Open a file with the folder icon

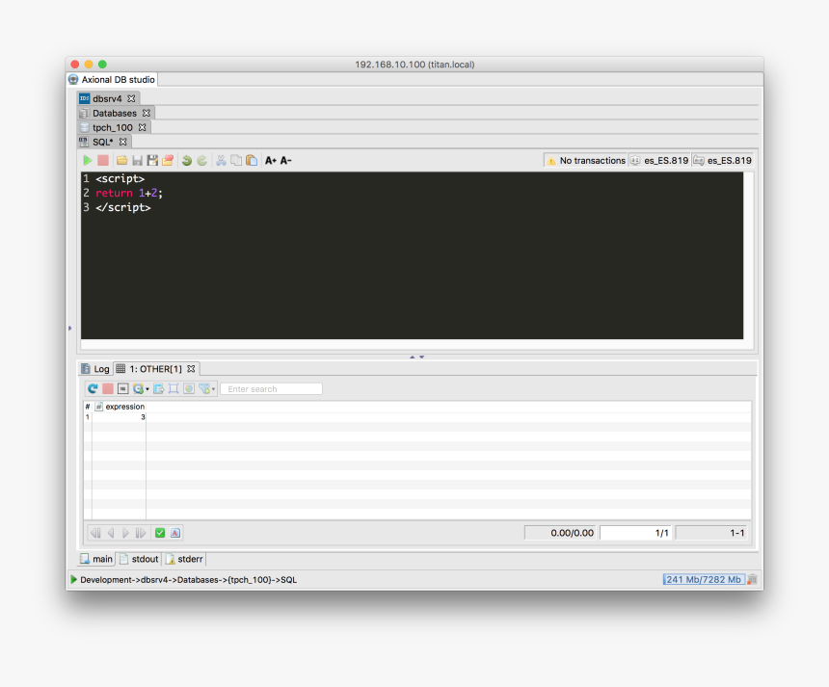click(122, 161)
